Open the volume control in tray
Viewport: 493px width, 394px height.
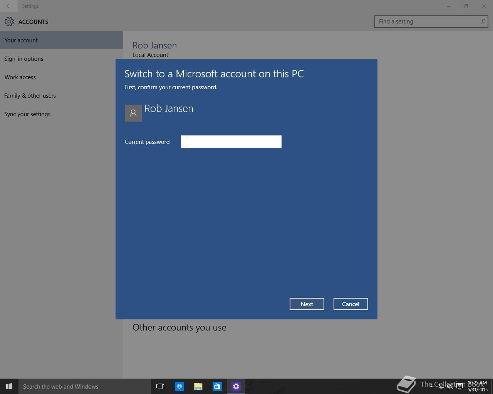click(450, 386)
